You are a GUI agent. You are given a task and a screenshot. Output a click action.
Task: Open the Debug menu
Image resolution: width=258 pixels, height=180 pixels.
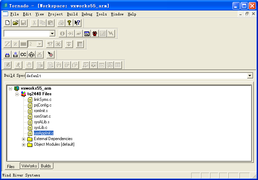87,14
